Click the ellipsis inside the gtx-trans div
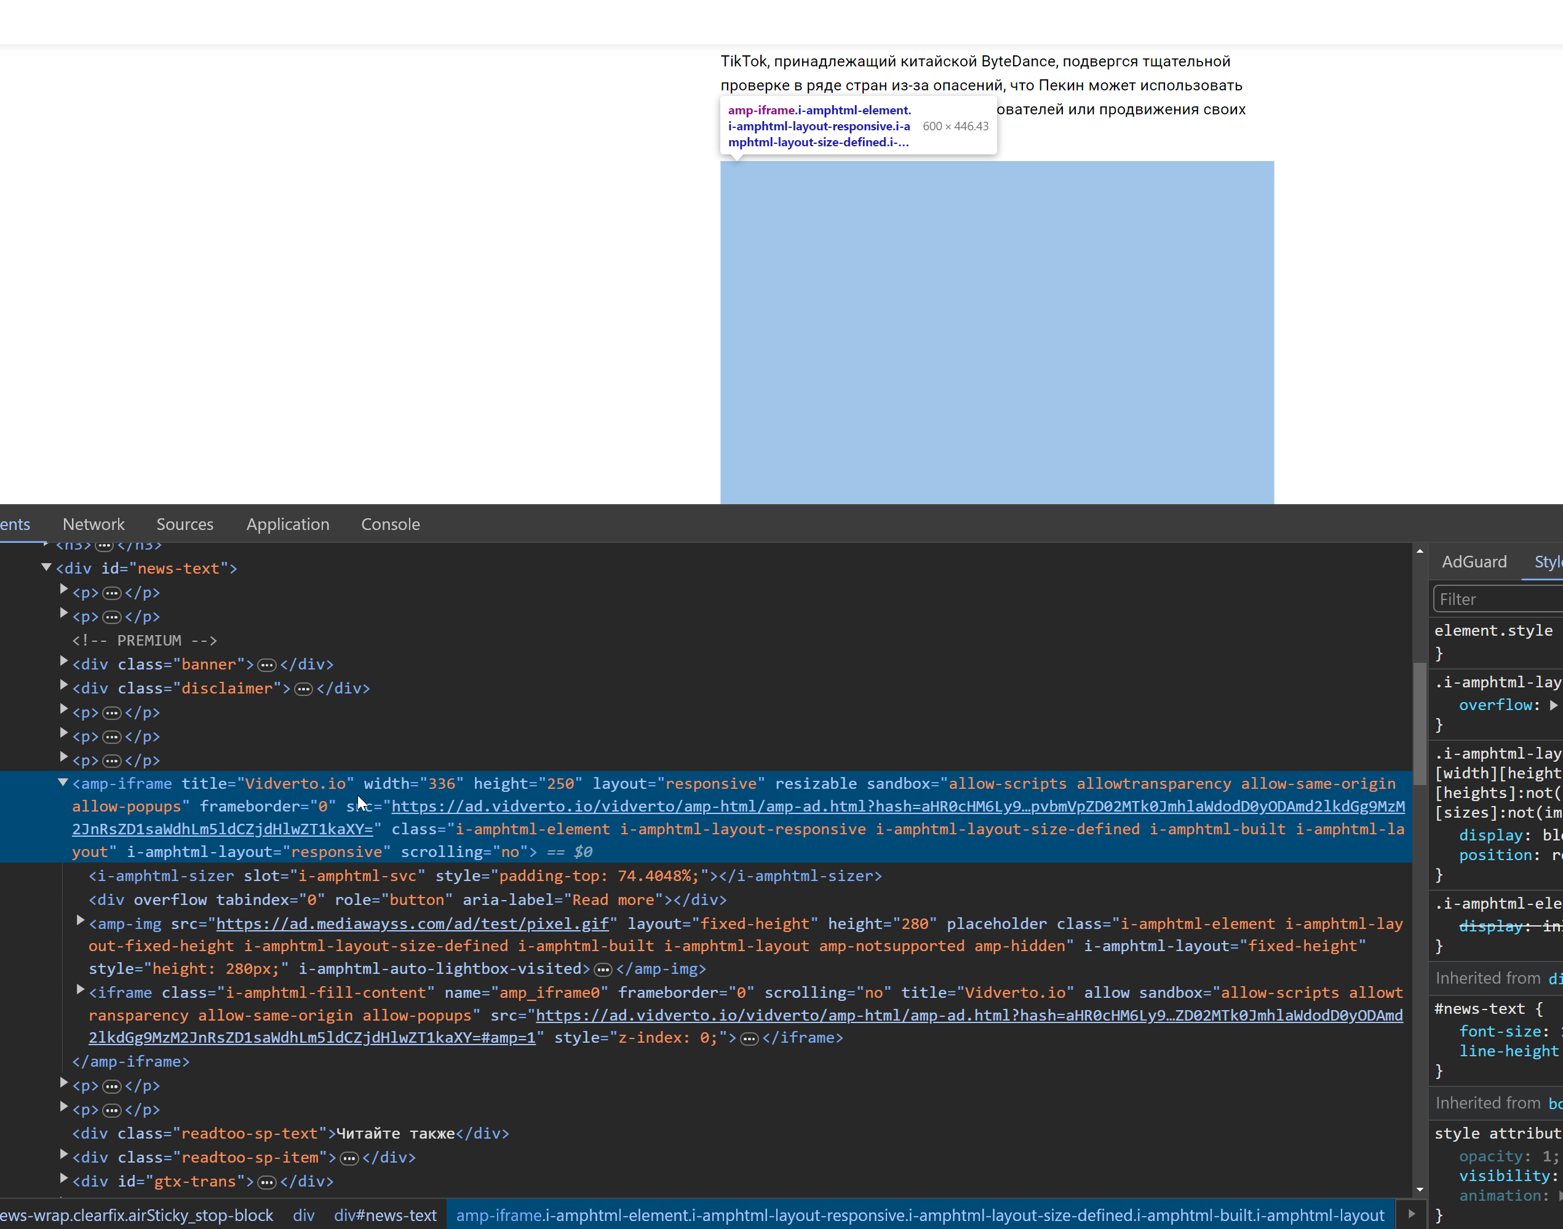 (x=267, y=1181)
